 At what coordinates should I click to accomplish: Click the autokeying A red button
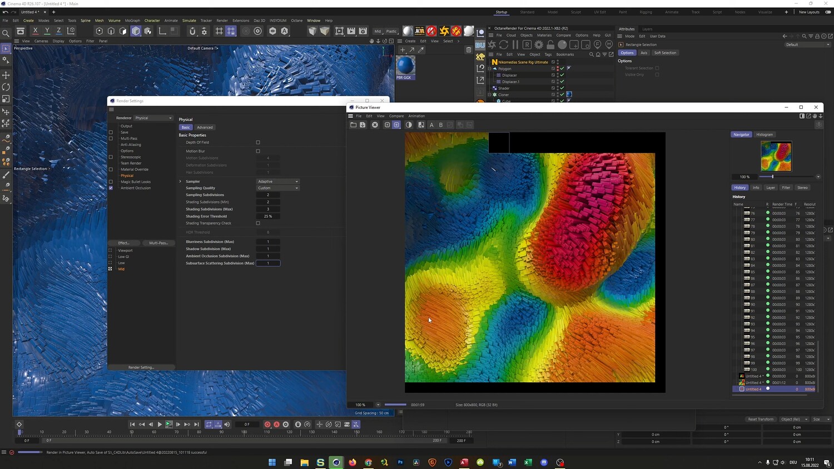coord(276,425)
